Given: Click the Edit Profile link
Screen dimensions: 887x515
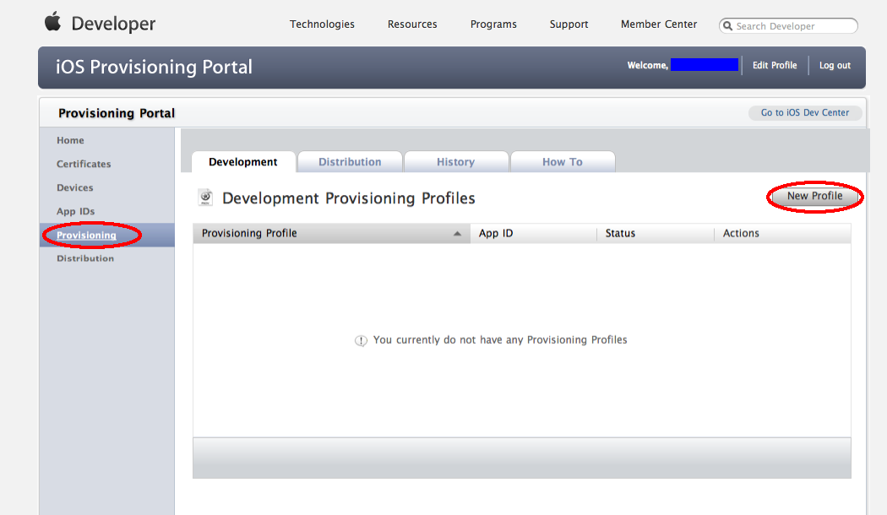Looking at the screenshot, I should click(x=775, y=65).
